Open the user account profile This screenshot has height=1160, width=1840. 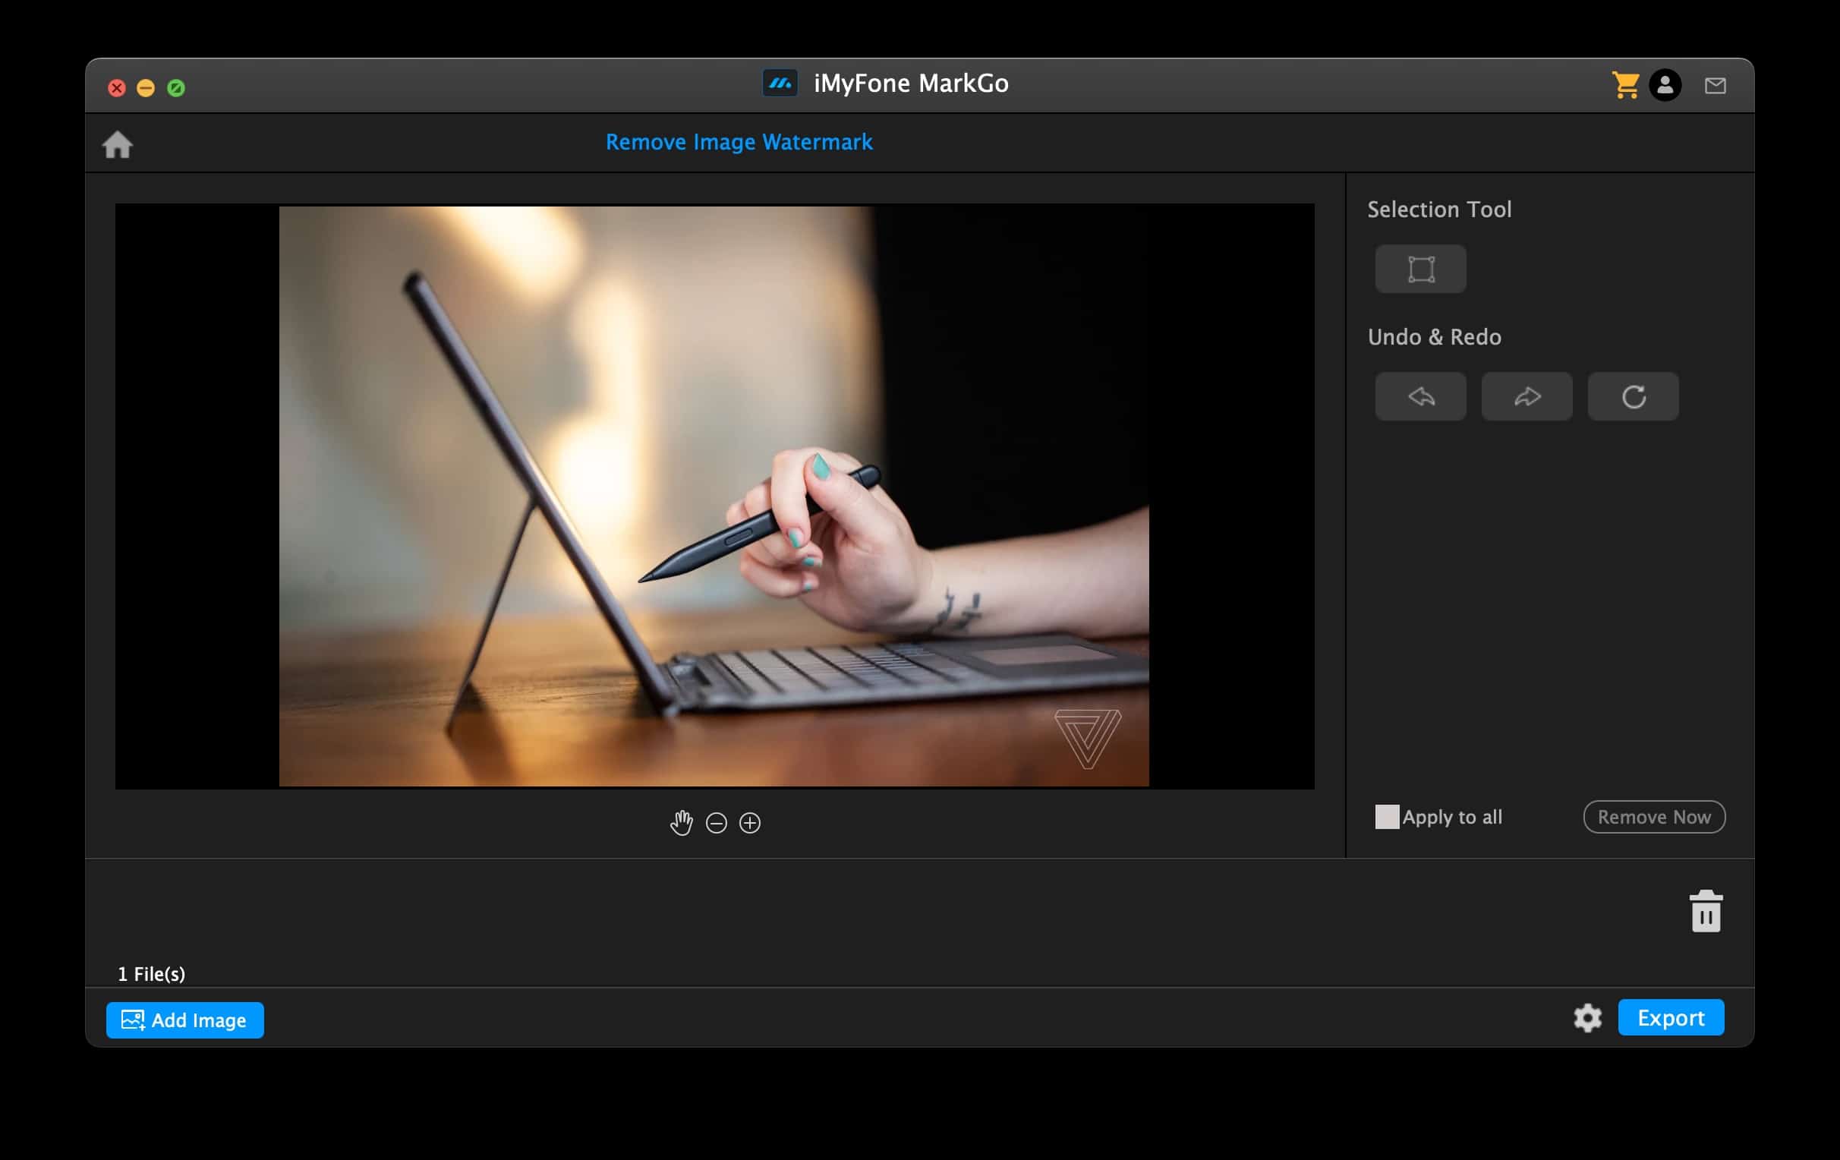1665,85
